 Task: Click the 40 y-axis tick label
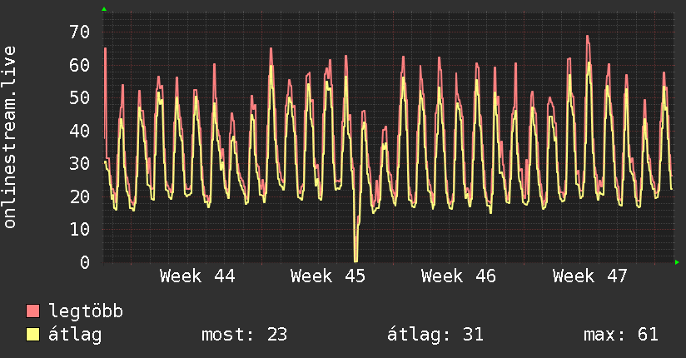coord(80,131)
